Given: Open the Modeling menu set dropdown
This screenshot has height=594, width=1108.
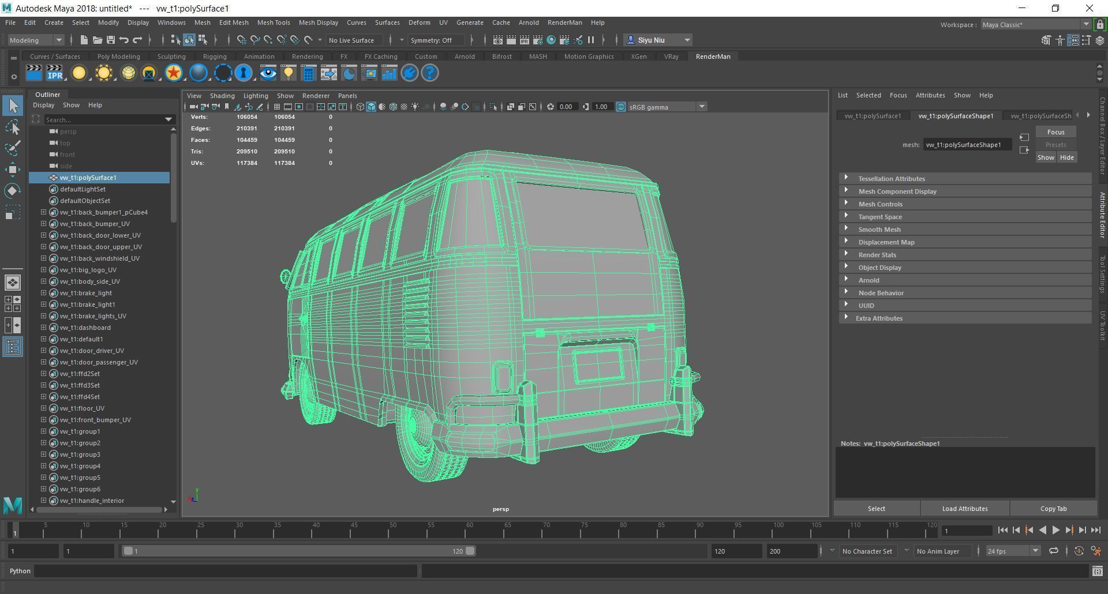Looking at the screenshot, I should pos(35,40).
